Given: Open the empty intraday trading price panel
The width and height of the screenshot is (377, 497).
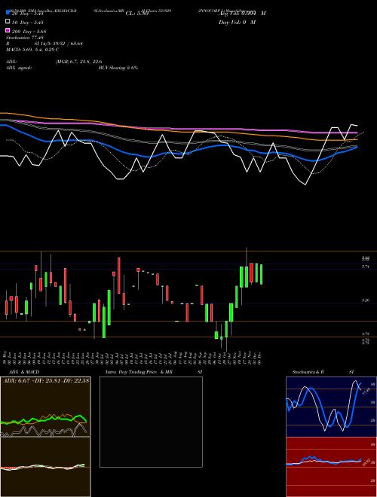Looking at the screenshot, I should coord(151,422).
